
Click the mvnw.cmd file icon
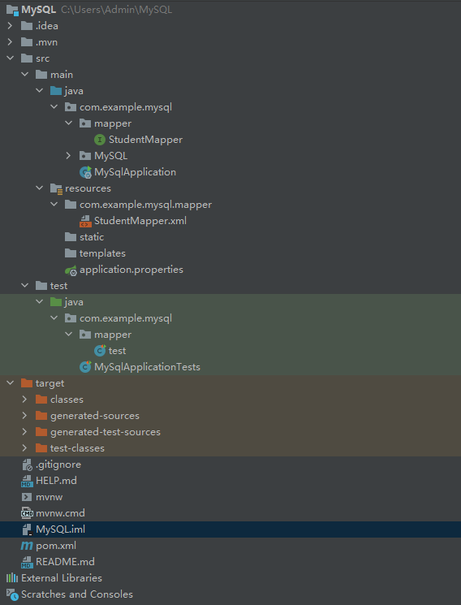tap(27, 513)
